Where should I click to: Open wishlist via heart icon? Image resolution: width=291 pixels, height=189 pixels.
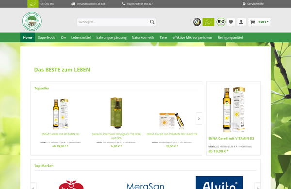(x=231, y=22)
